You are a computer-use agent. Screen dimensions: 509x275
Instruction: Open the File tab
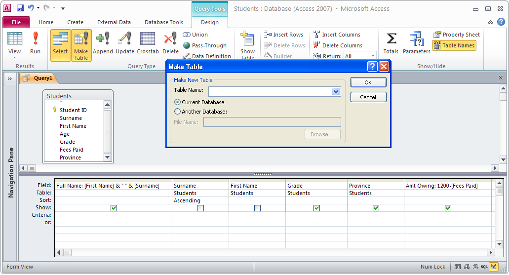pos(16,22)
